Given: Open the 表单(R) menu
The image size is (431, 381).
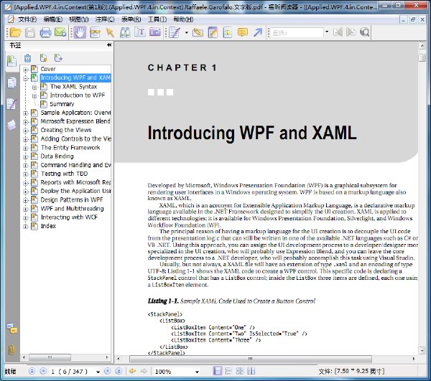Looking at the screenshot, I should tap(131, 19).
